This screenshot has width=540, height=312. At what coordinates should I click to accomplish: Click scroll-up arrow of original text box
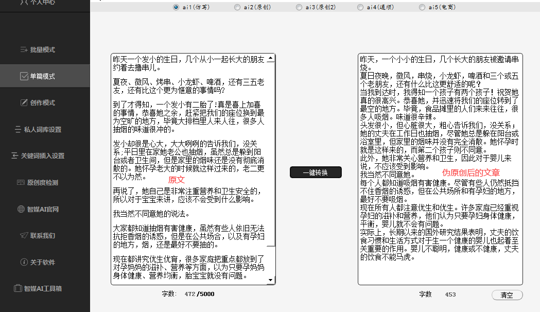[271, 58]
